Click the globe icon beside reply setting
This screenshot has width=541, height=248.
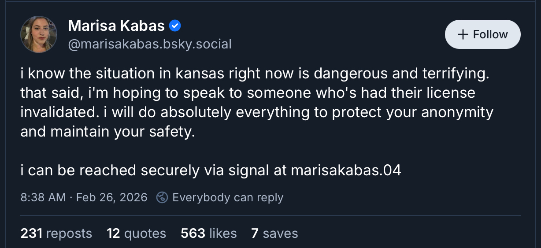coord(162,197)
